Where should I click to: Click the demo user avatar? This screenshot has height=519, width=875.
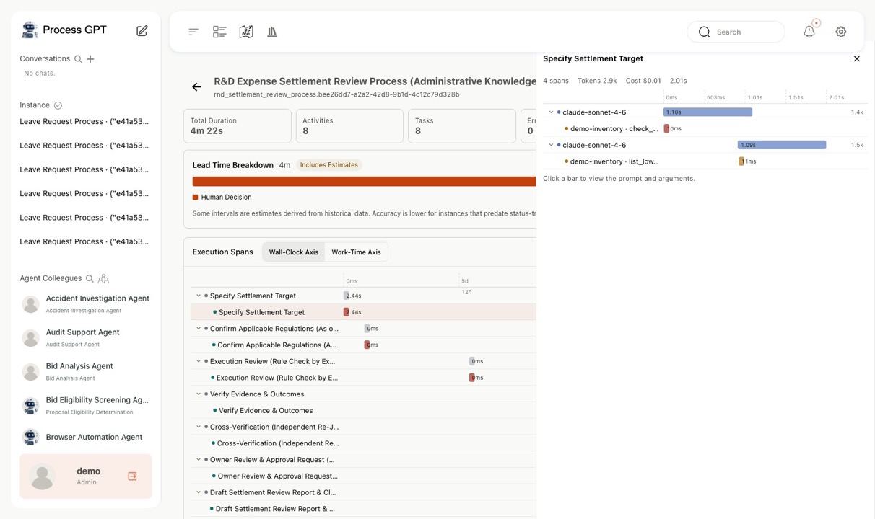(x=43, y=476)
